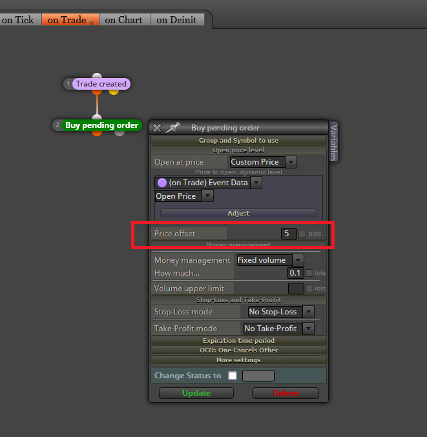
Task: Expand the More settings section
Action: pos(238,360)
